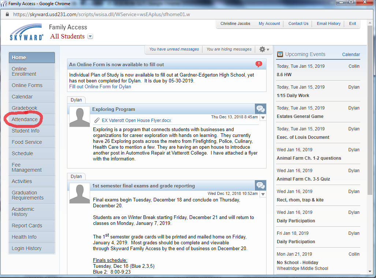Click 'You are hiding messages' link
The height and width of the screenshot is (278, 376).
coord(229,49)
